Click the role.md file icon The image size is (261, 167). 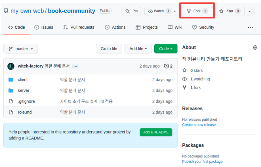point(11,112)
